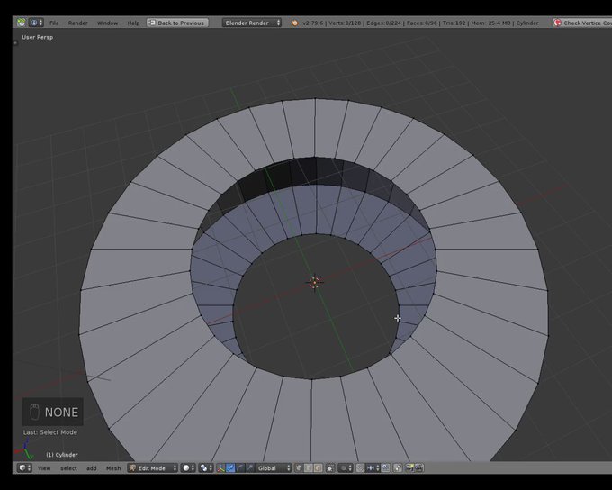Click the screen layout icon in top bar
This screenshot has height=490, width=612.
point(21,23)
